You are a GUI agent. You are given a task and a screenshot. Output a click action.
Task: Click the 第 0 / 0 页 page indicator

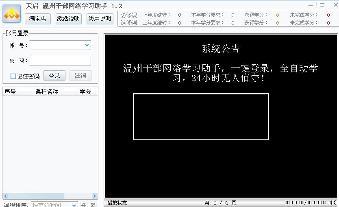coord(220,203)
